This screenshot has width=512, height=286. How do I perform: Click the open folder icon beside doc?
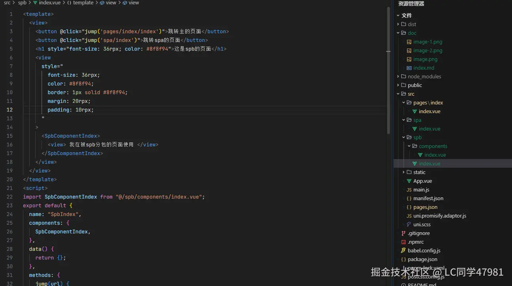pos(404,33)
